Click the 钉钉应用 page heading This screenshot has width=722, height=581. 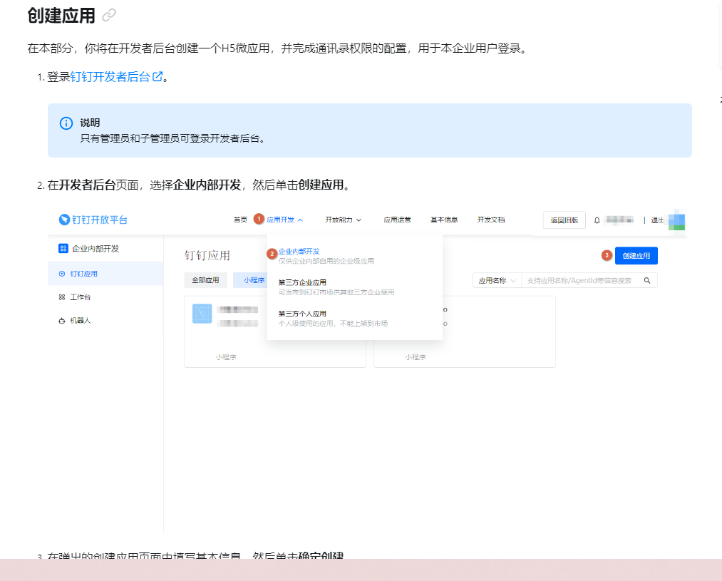click(207, 255)
